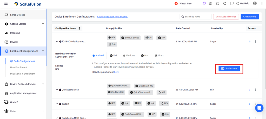This screenshot has height=119, width=266.
Task: Collapse the iOS BYOD device enrollment row
Action: coord(57,42)
